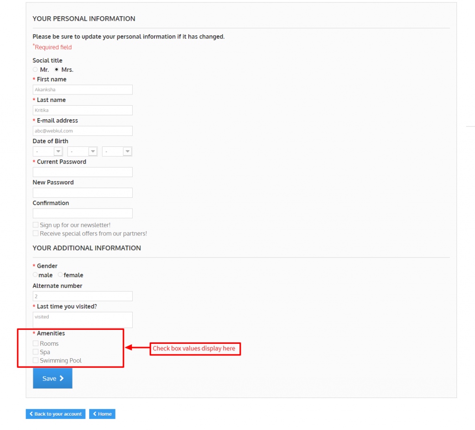This screenshot has width=475, height=430.
Task: Click the Your Additional Information heading
Action: tap(87, 248)
